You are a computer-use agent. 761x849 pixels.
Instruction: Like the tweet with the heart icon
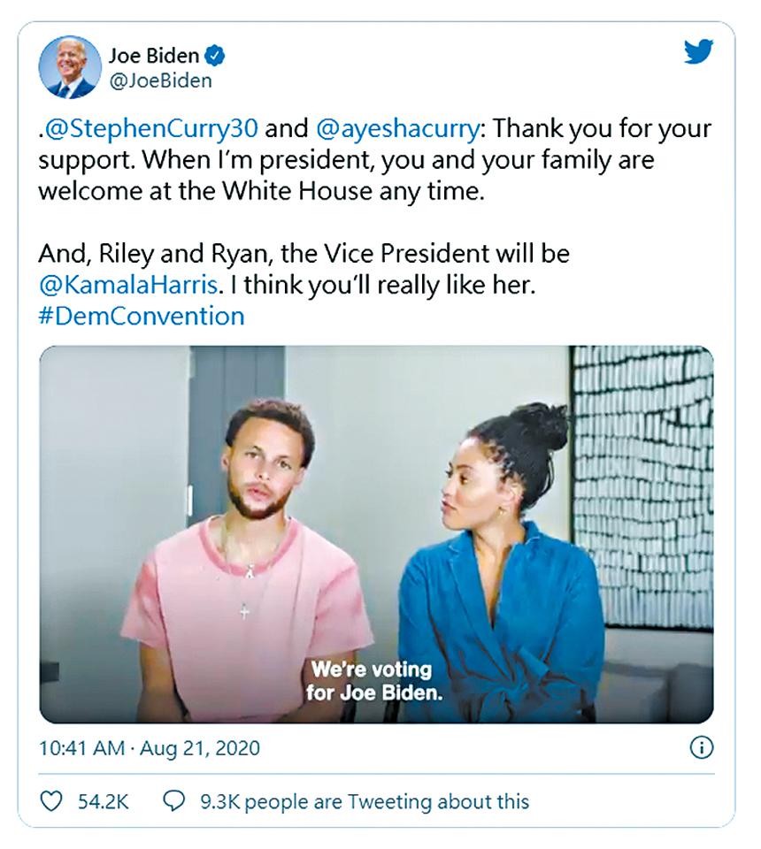coord(52,801)
